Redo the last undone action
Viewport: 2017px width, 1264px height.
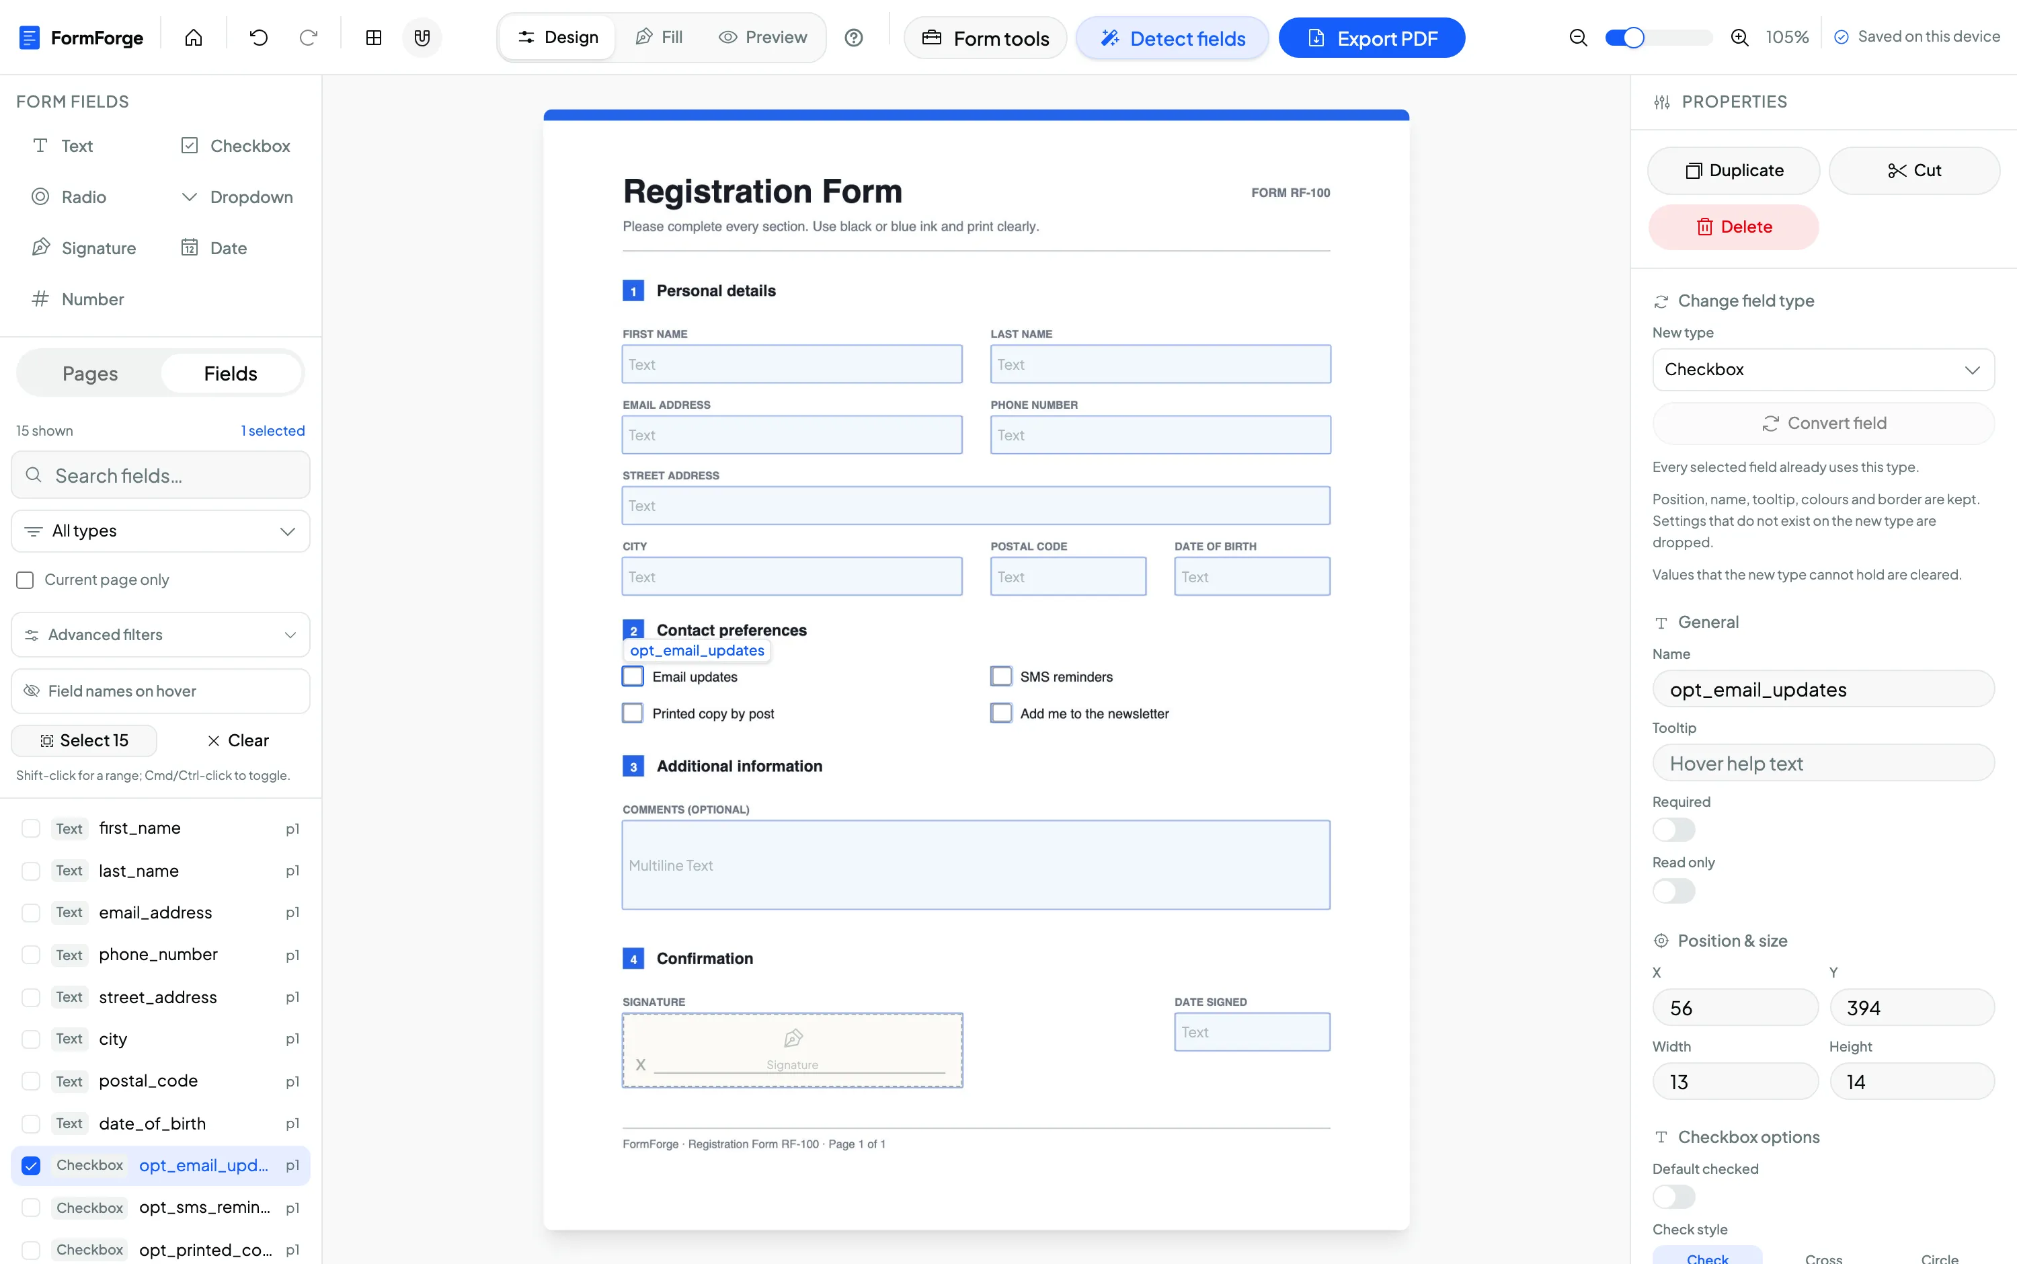309,38
